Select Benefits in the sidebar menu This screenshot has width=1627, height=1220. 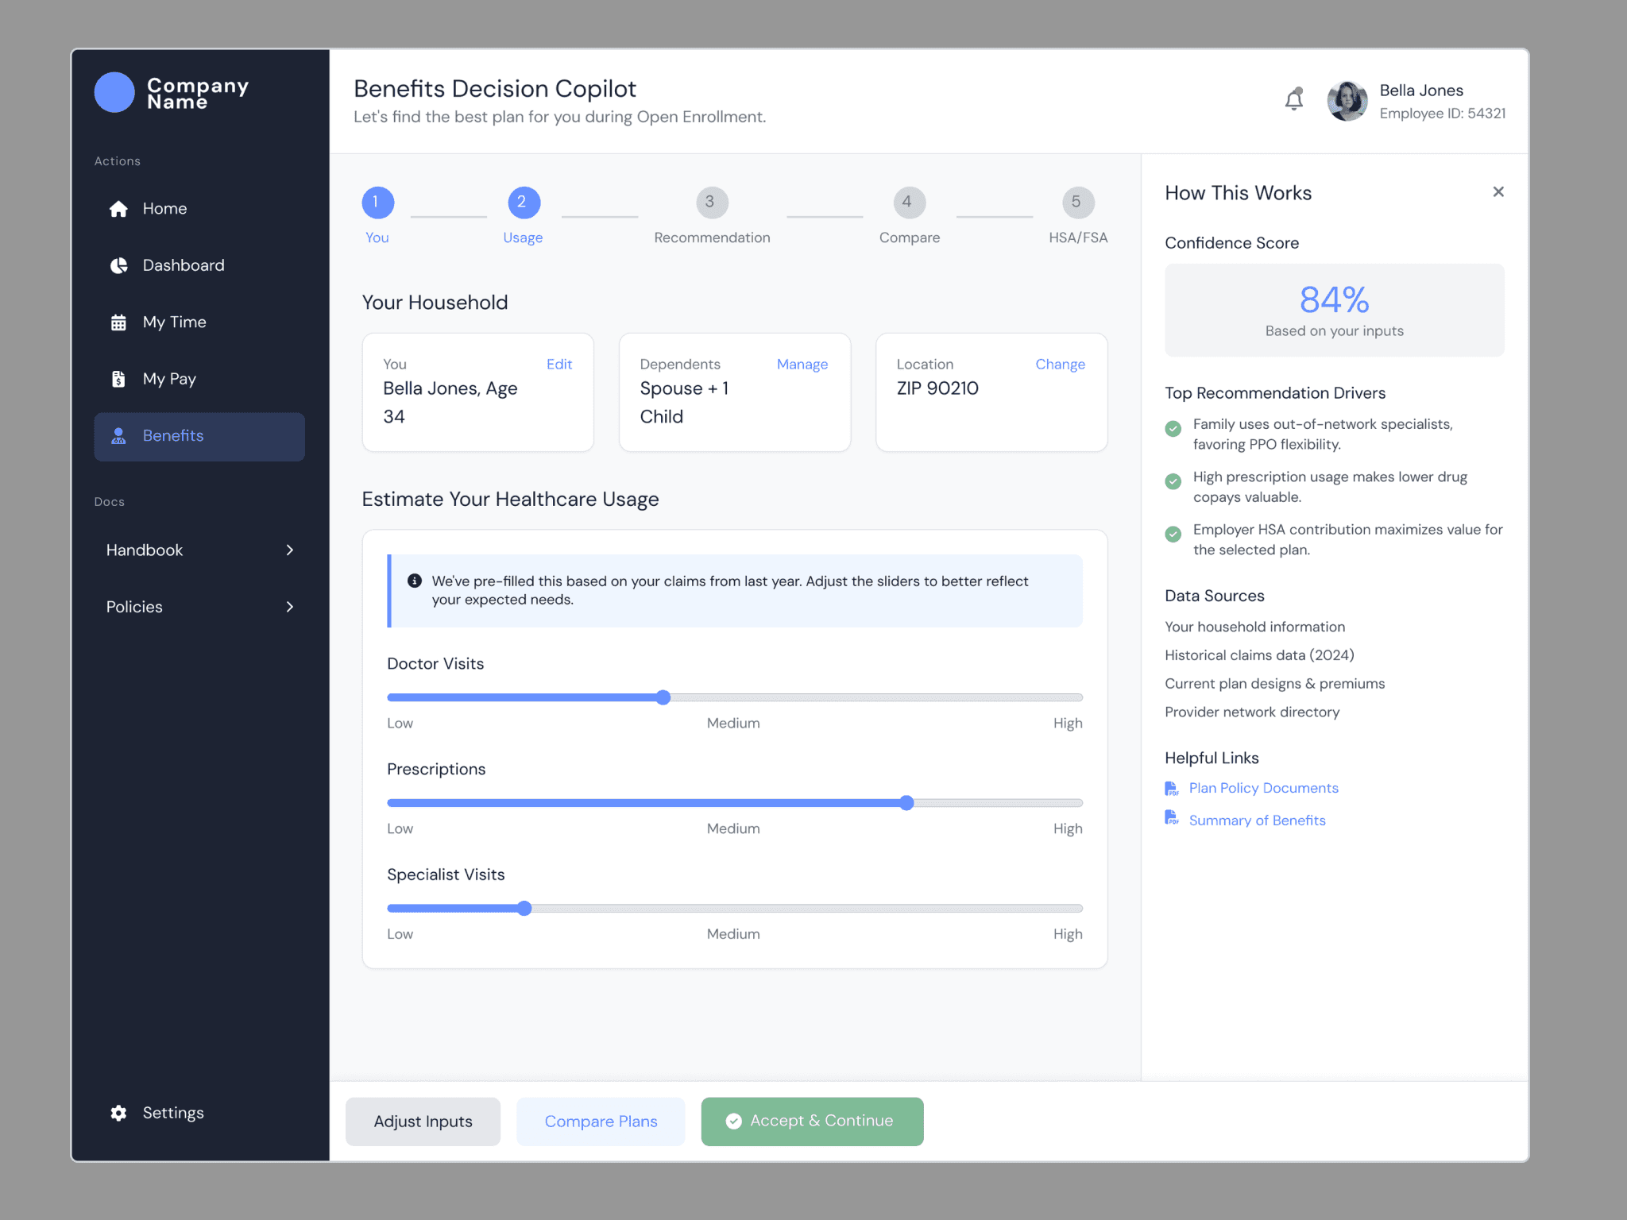[199, 436]
